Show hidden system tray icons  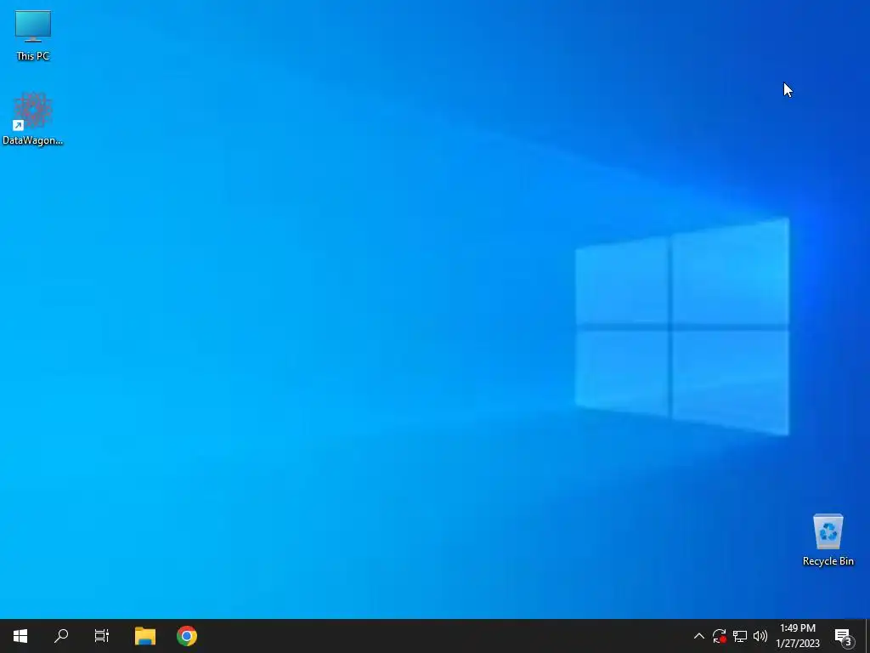coord(699,636)
